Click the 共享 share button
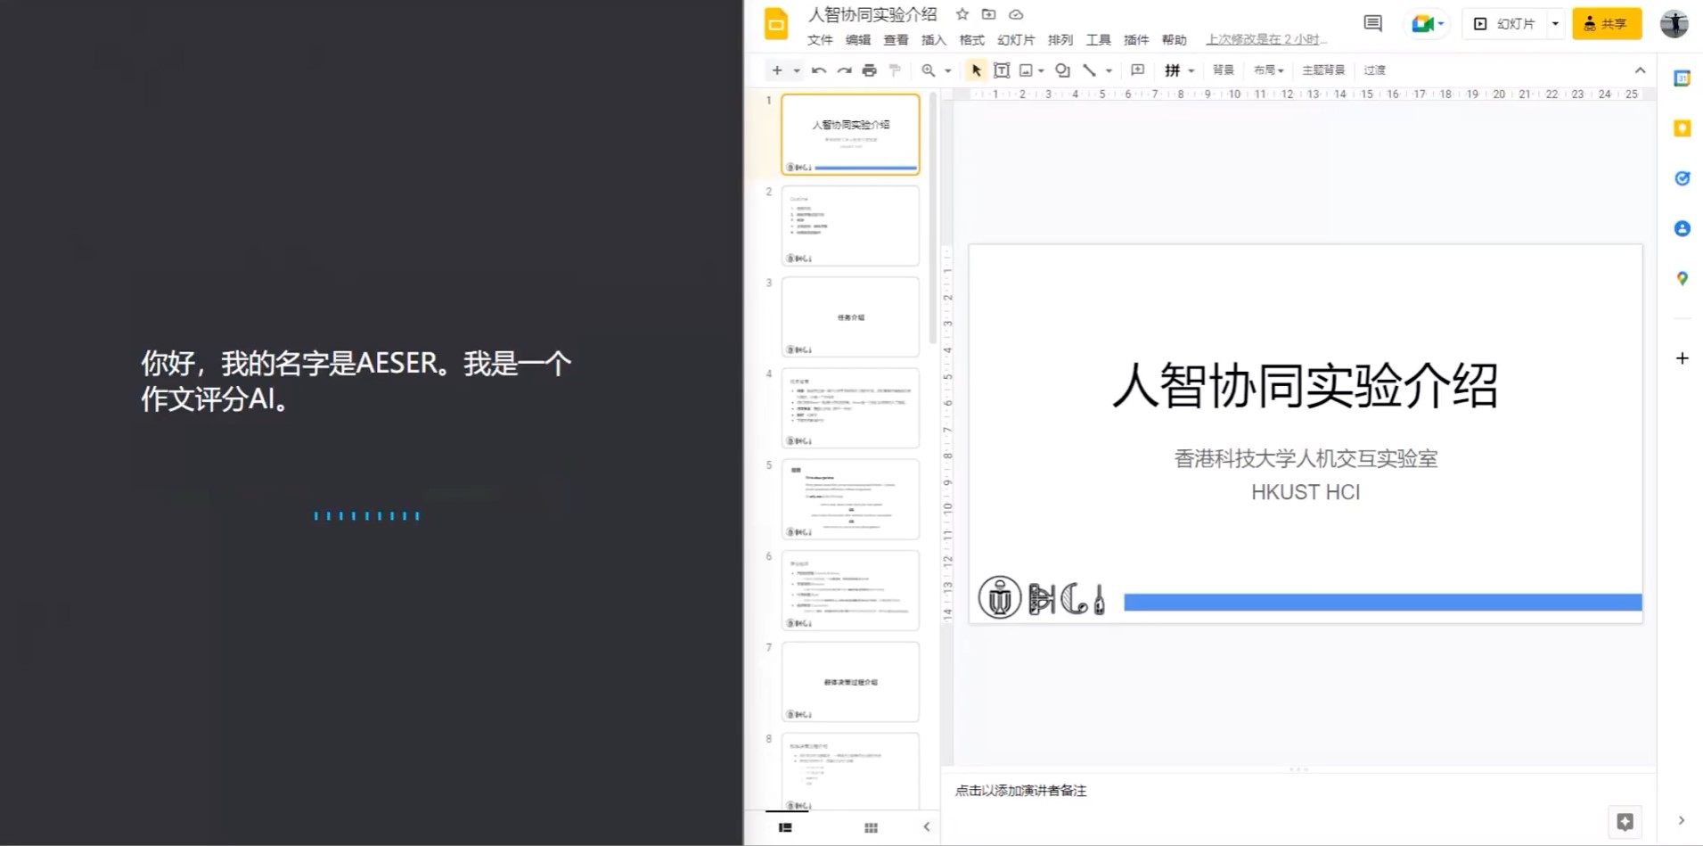The image size is (1703, 846). click(1606, 23)
